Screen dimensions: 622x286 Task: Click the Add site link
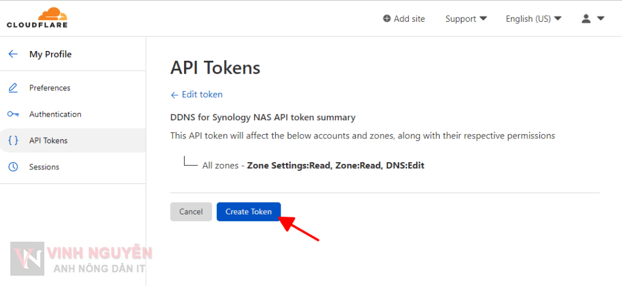(409, 19)
